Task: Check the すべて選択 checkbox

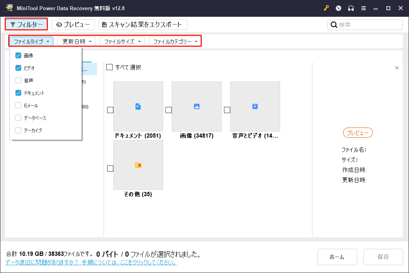Action: pos(109,67)
